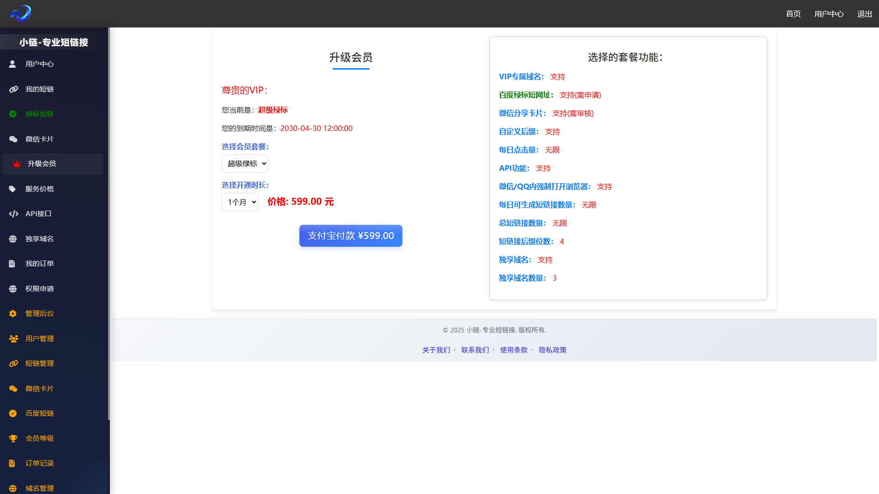The width and height of the screenshot is (879, 494).
Task: Open 我的订单 in the sidebar
Action: click(39, 264)
